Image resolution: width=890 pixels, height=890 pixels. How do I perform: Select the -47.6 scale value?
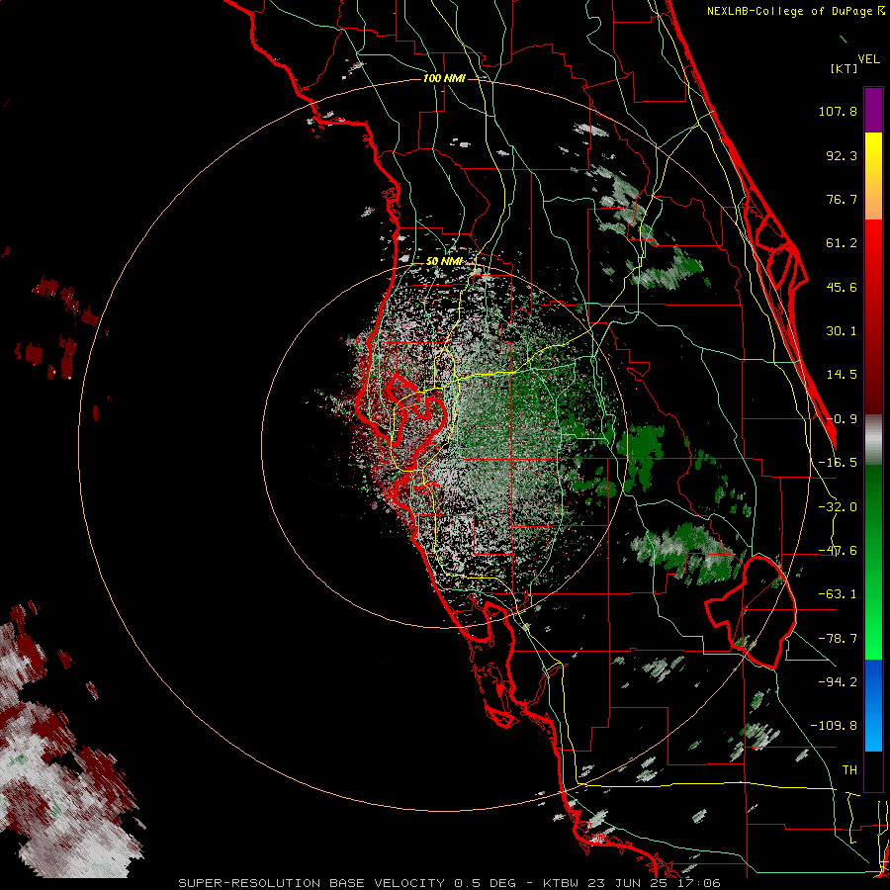(x=838, y=551)
